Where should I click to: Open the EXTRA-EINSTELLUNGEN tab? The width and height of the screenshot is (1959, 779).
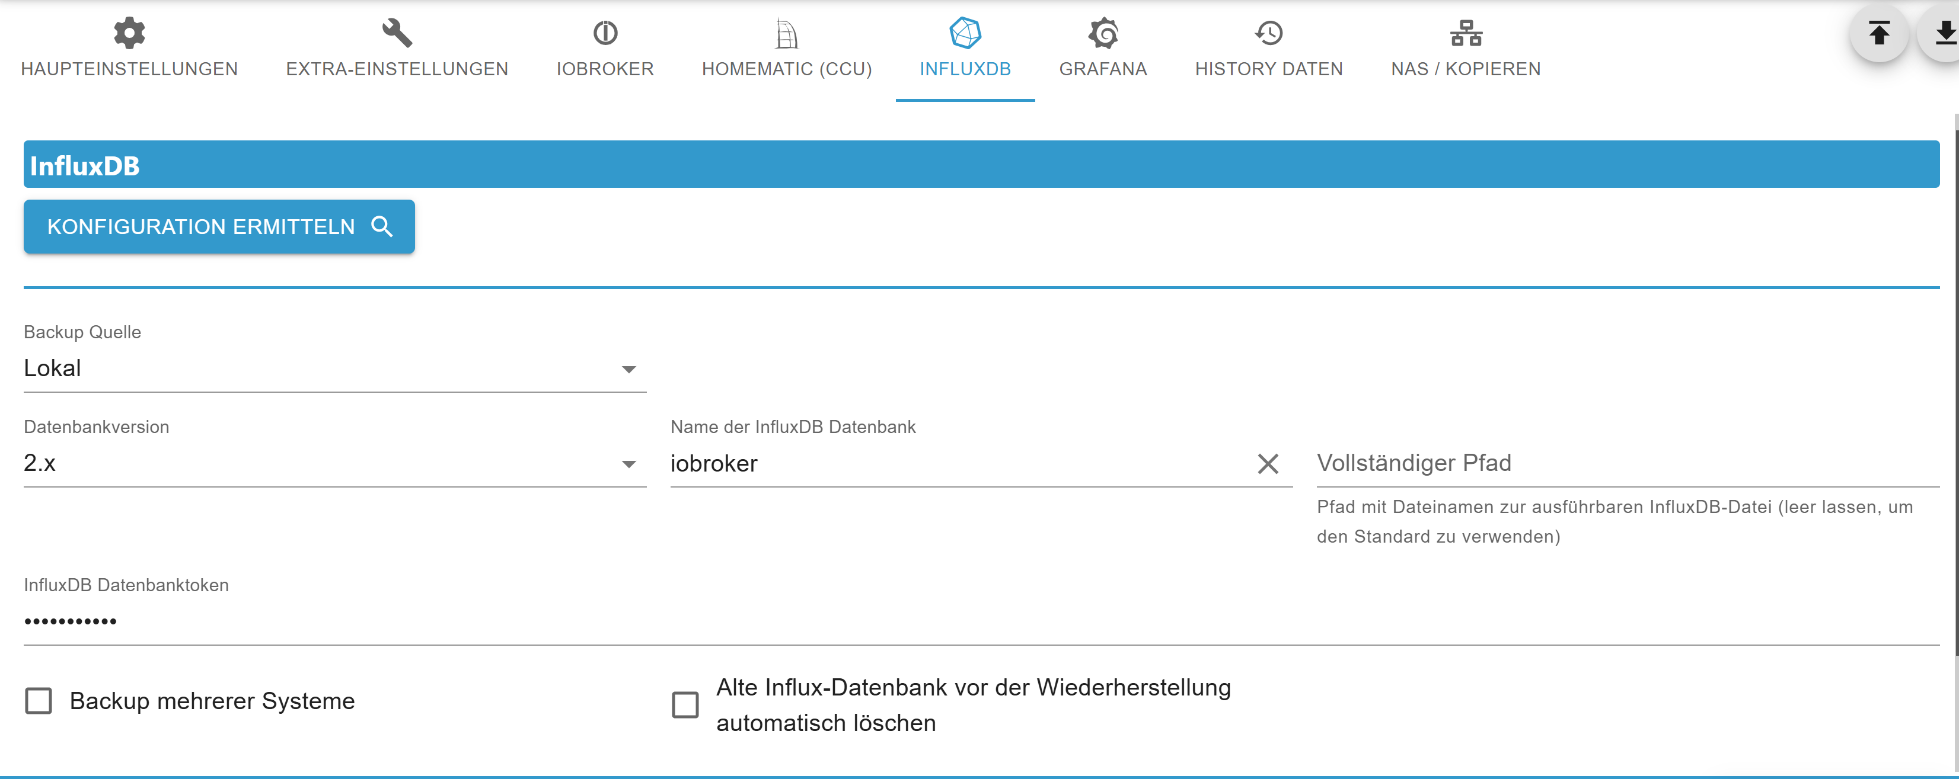(x=396, y=68)
